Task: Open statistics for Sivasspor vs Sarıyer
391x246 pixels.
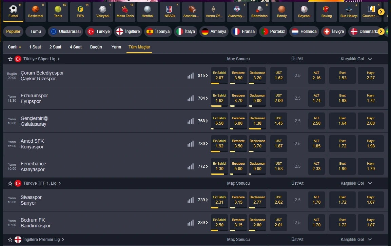Action: click(x=191, y=200)
